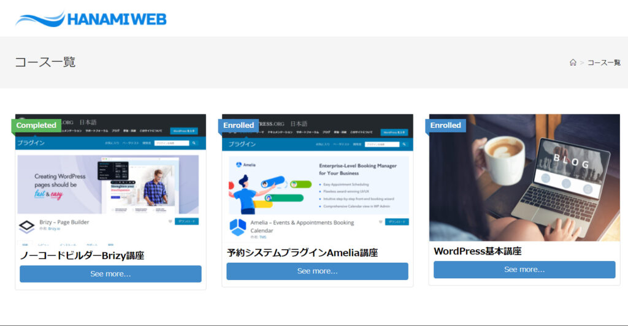
Task: Click the WordPress基本講座 title
Action: coord(477,251)
